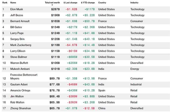
Task: Open Warren Buffett's row
Action: tap(86, 63)
